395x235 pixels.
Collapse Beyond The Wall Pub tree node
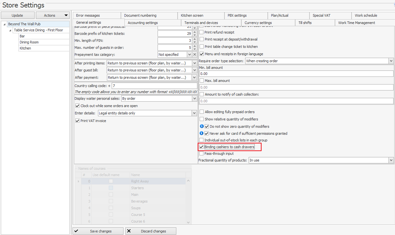[4, 24]
